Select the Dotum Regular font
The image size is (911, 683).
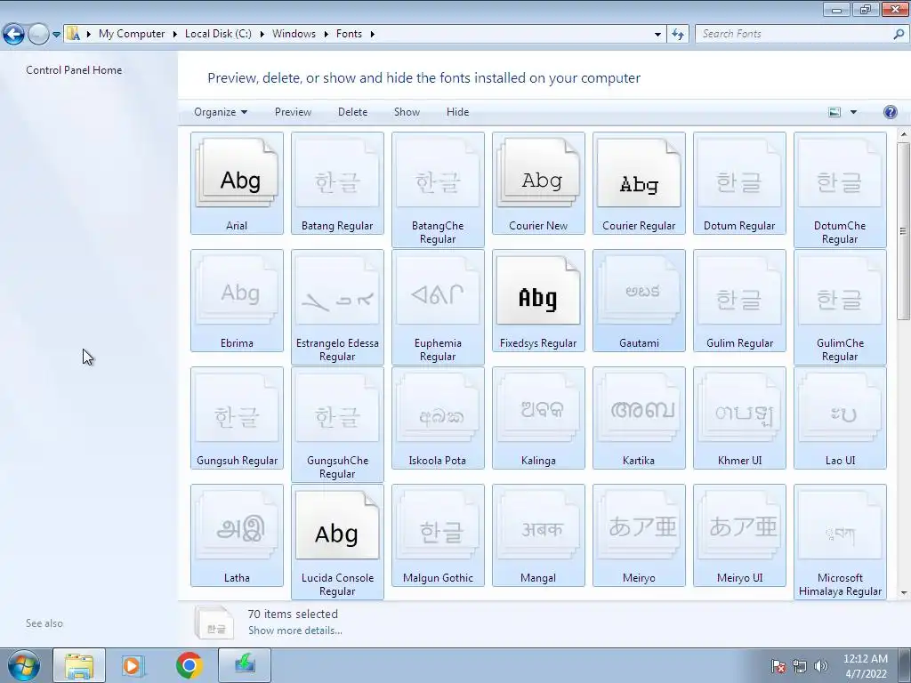pyautogui.click(x=739, y=183)
